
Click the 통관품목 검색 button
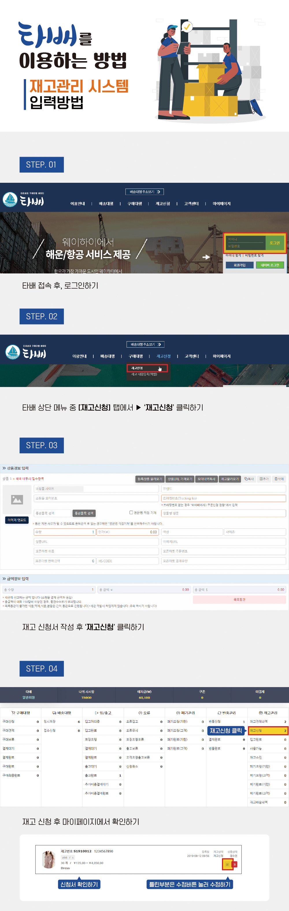pos(84,513)
